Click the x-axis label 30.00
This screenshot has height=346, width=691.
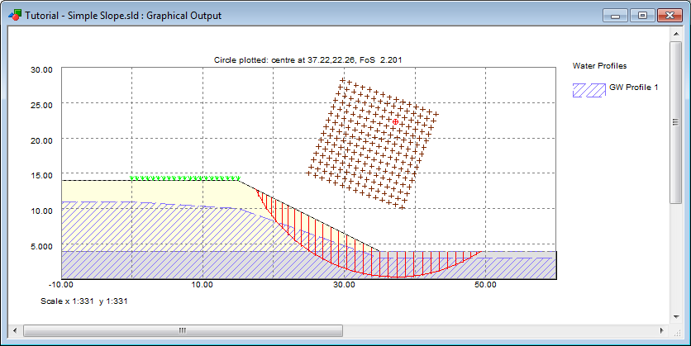click(344, 284)
